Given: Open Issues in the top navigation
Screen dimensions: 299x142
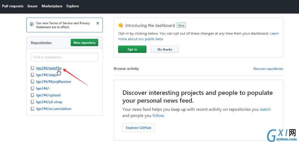Looking at the screenshot, I should 32,6.
